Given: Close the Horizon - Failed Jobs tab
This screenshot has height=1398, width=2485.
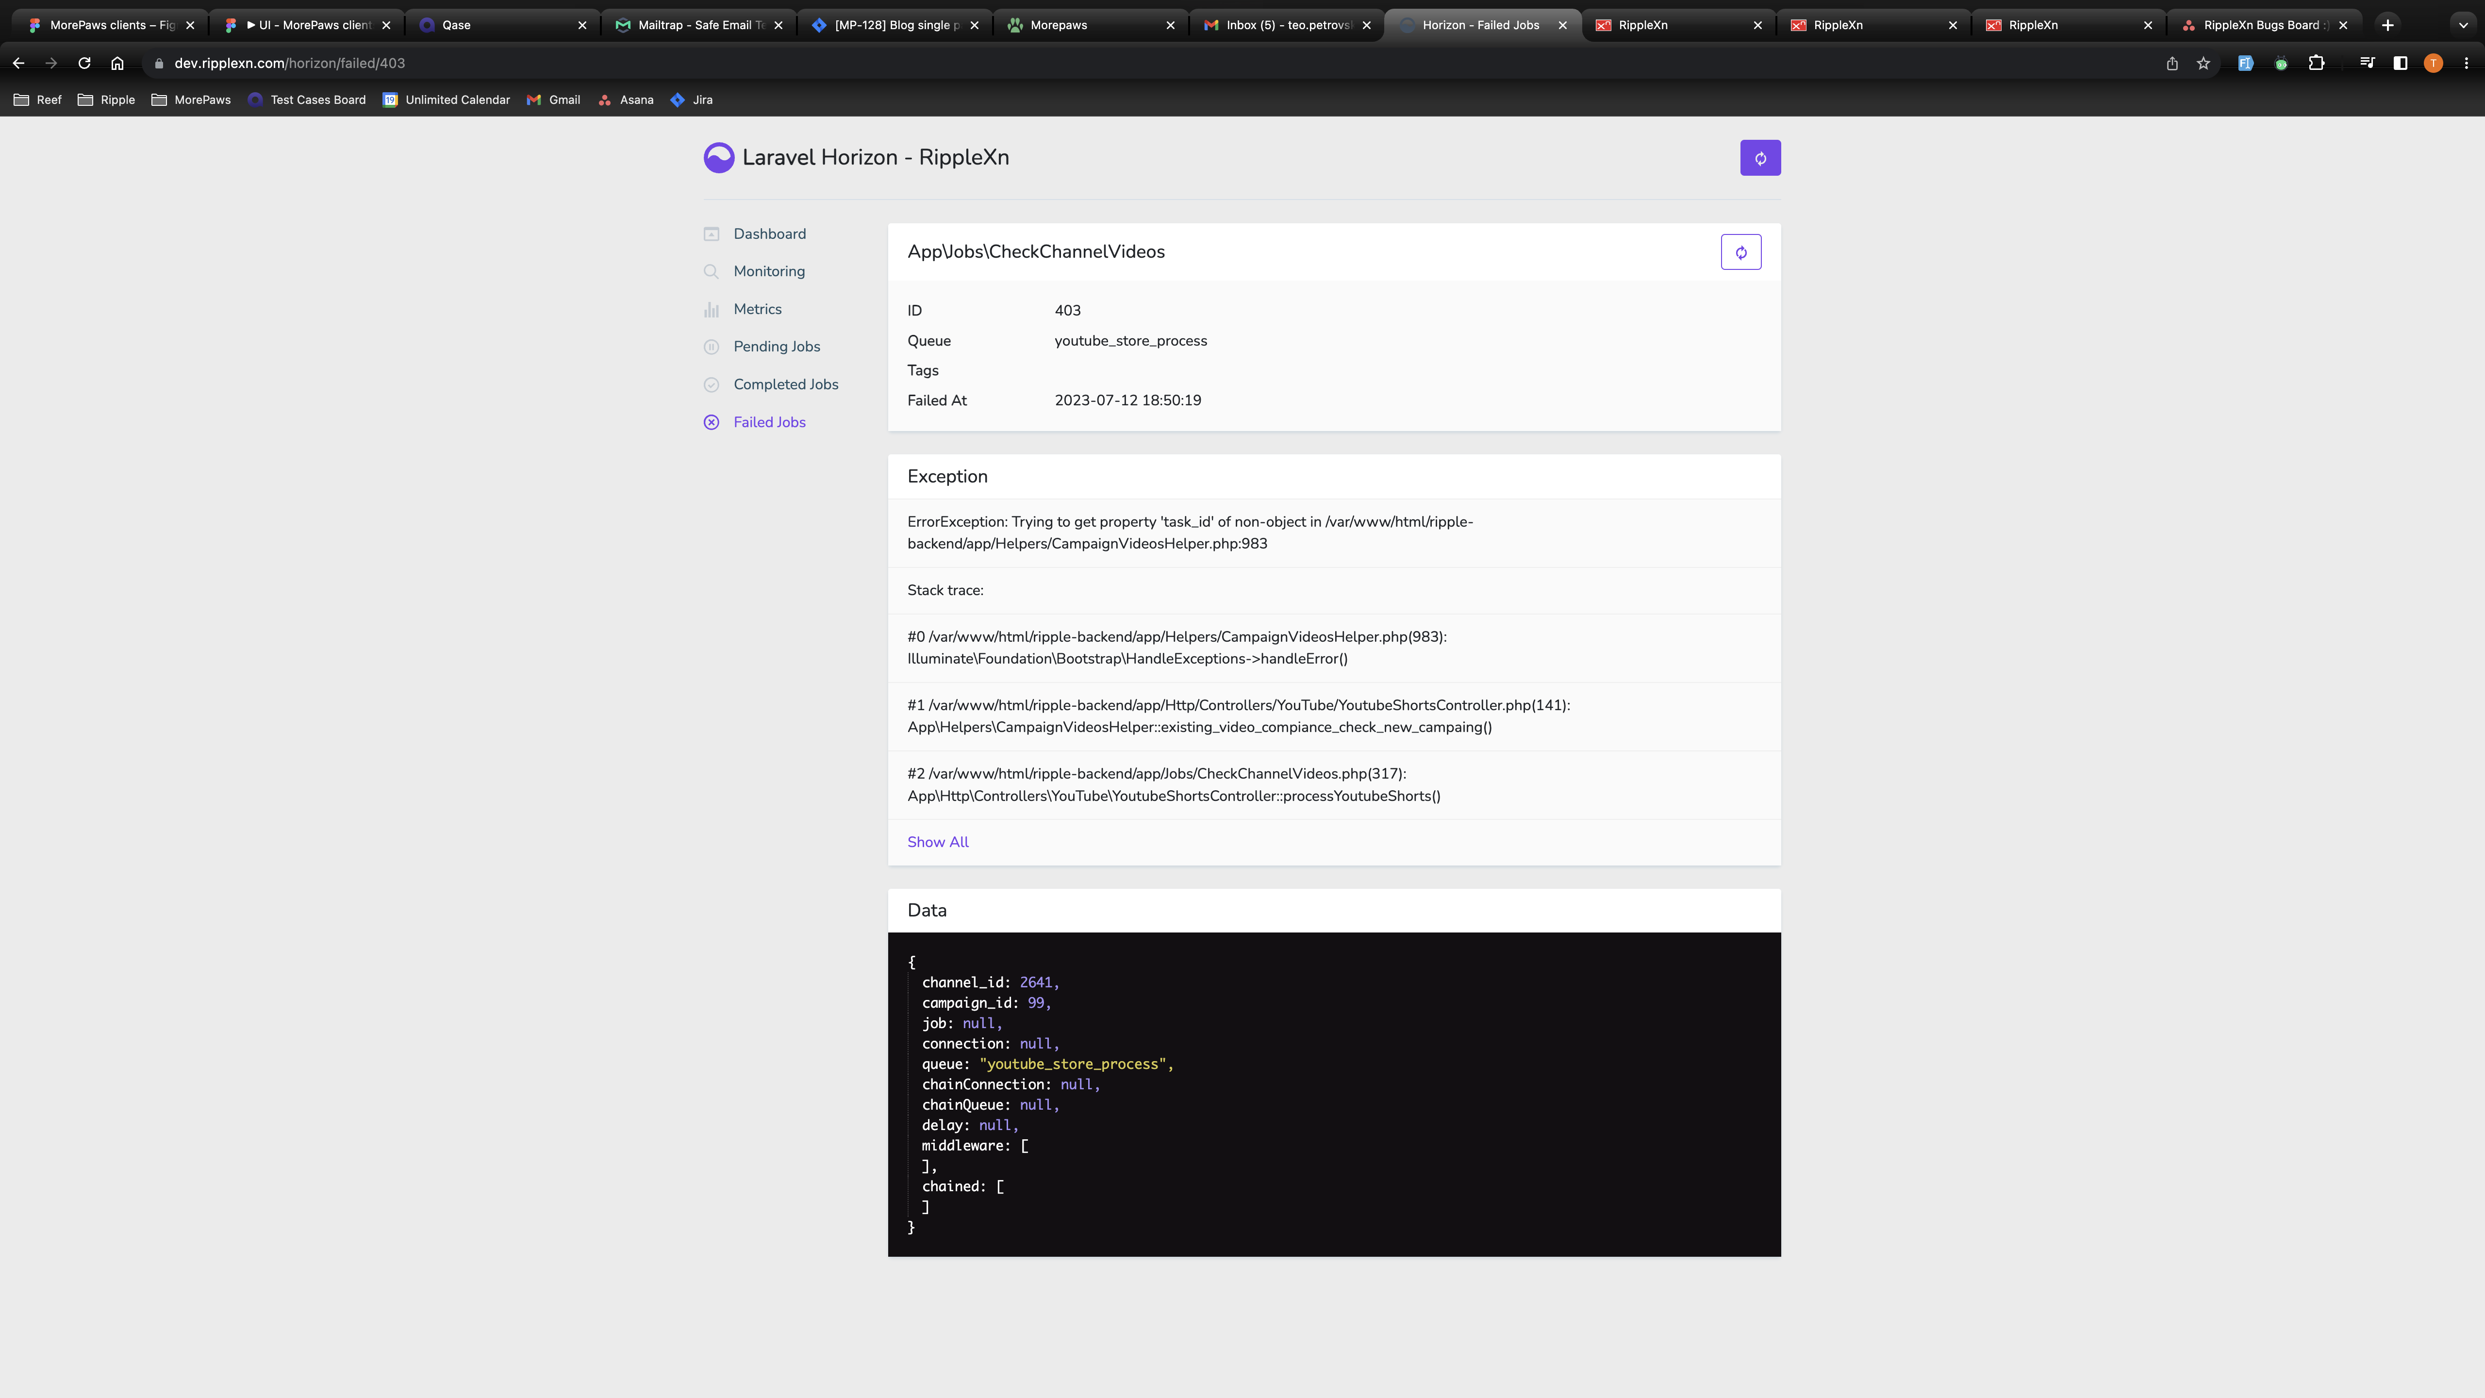Looking at the screenshot, I should [x=1562, y=25].
